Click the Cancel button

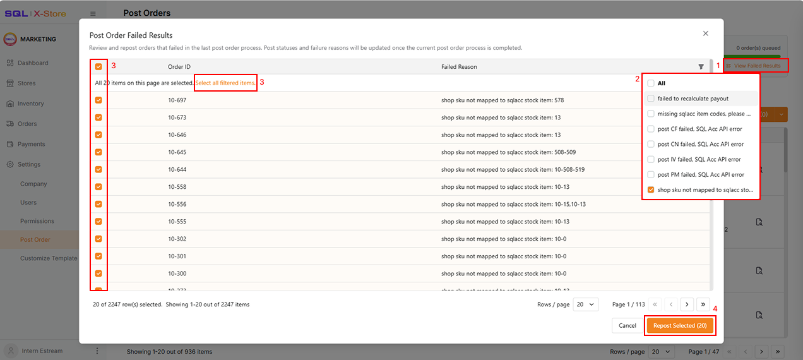click(x=628, y=326)
